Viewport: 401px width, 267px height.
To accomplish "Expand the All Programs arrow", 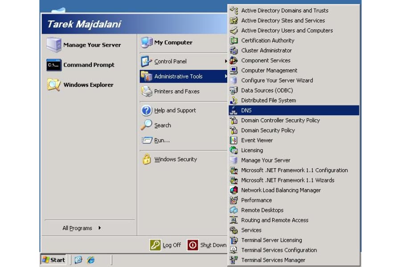I will (x=99, y=228).
